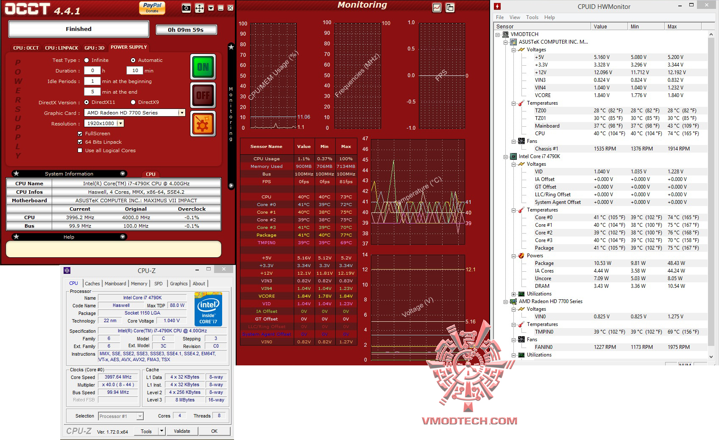This screenshot has width=719, height=440.
Task: Open the Processor #1 selection combo in CPU-Z
Action: [121, 416]
